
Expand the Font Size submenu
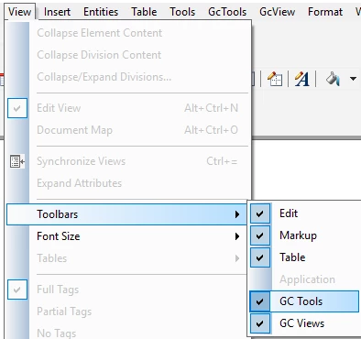pos(126,236)
